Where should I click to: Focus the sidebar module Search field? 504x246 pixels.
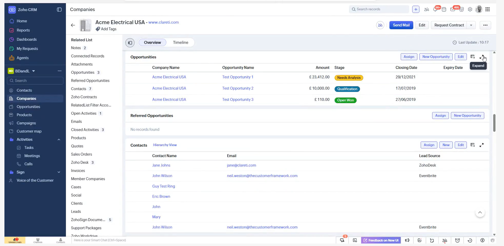point(35,81)
